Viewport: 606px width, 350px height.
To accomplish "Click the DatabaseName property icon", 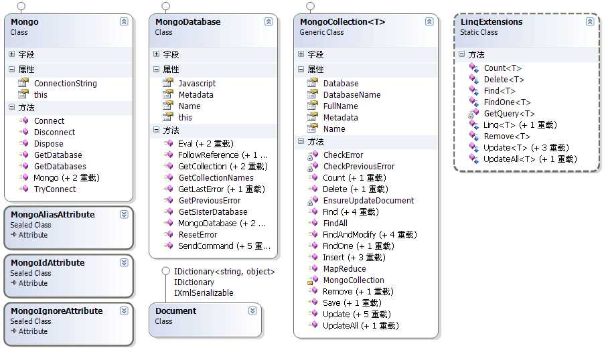I will pos(313,94).
